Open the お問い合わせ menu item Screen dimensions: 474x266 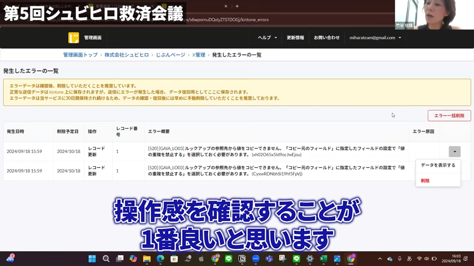point(326,38)
